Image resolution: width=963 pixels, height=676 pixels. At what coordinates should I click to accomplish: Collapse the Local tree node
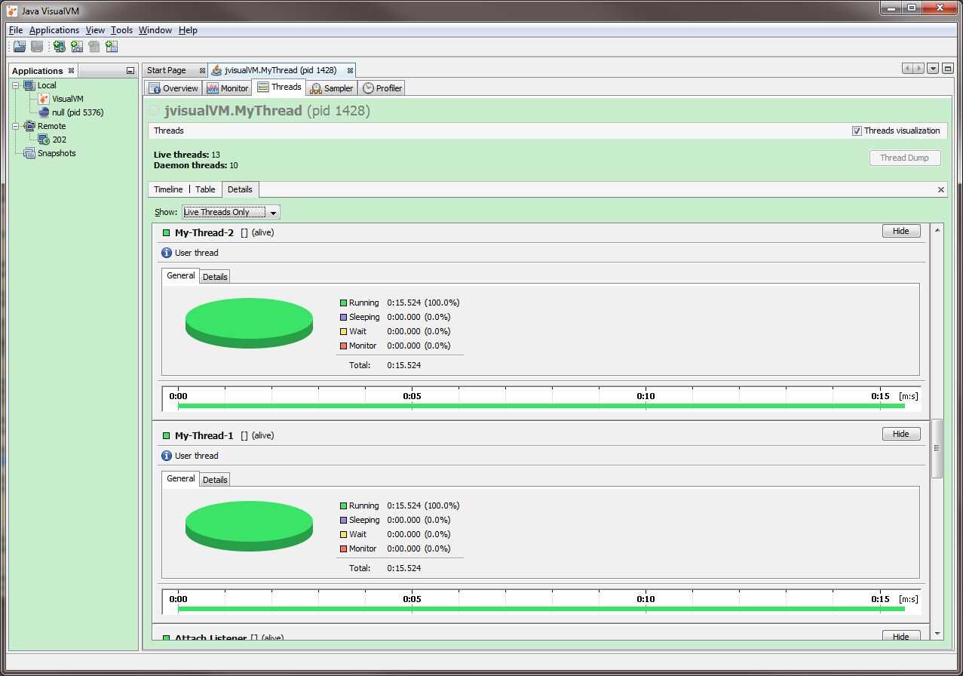tap(15, 85)
